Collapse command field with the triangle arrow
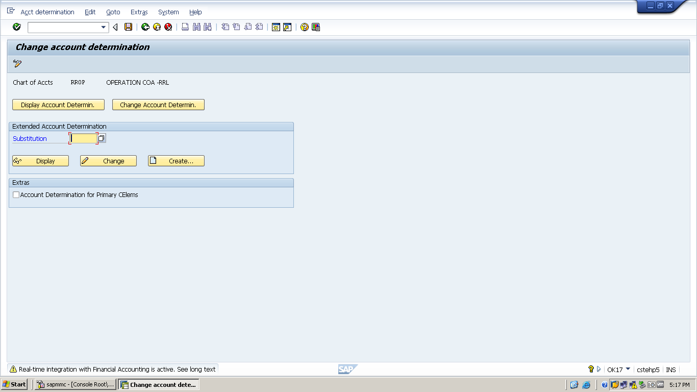The height and width of the screenshot is (392, 697). [115, 27]
